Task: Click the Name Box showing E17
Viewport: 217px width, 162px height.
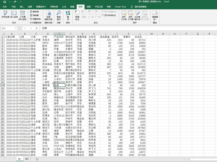Action: tap(8, 28)
